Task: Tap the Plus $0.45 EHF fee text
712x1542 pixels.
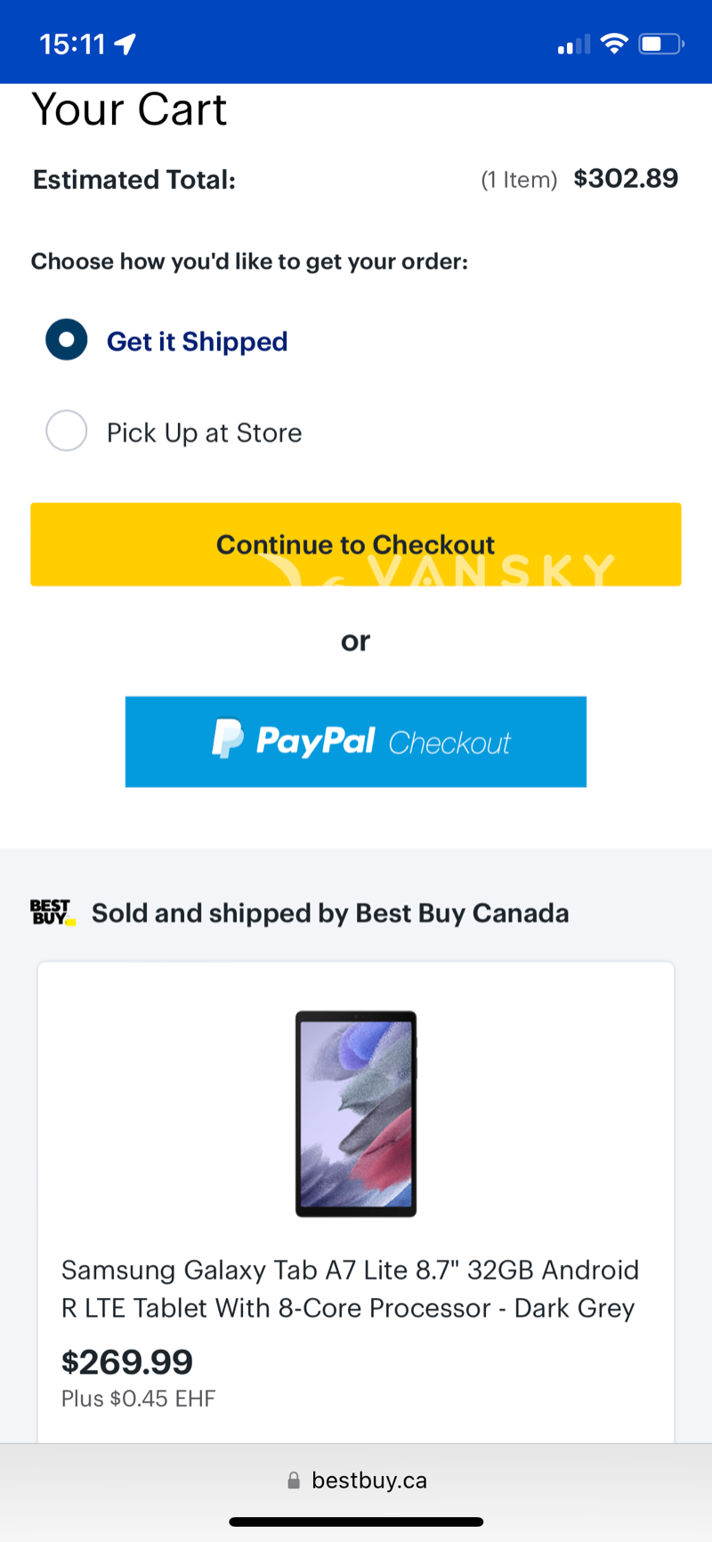Action: pyautogui.click(x=138, y=1399)
